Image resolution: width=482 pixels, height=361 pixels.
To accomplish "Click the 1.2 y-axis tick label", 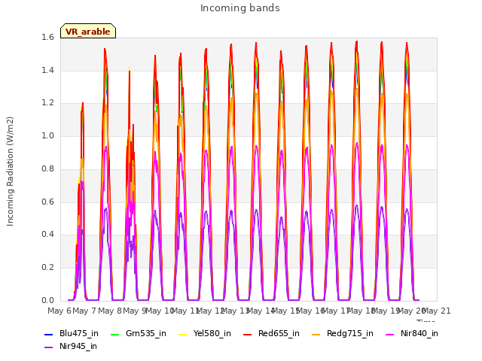I will click(x=47, y=103).
